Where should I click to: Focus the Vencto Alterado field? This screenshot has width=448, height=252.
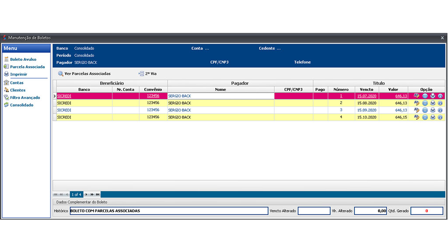[314, 211]
